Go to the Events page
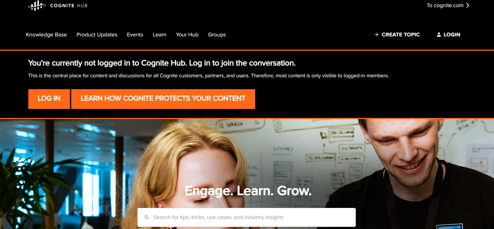The height and width of the screenshot is (229, 494). 135,35
